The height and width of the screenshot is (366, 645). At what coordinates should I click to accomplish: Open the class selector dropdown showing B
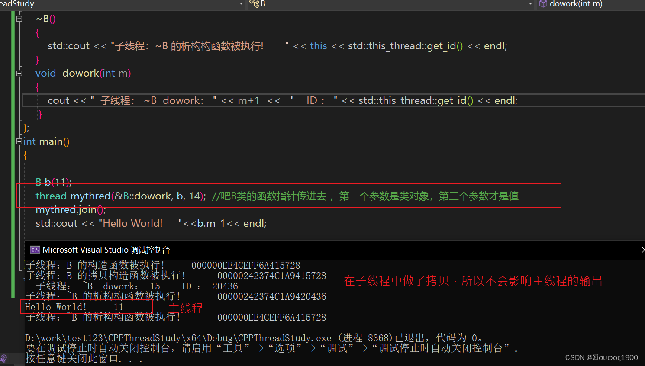point(530,4)
